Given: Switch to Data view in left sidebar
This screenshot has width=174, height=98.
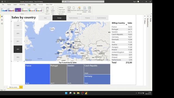Looking at the screenshot, I should pos(2,20).
